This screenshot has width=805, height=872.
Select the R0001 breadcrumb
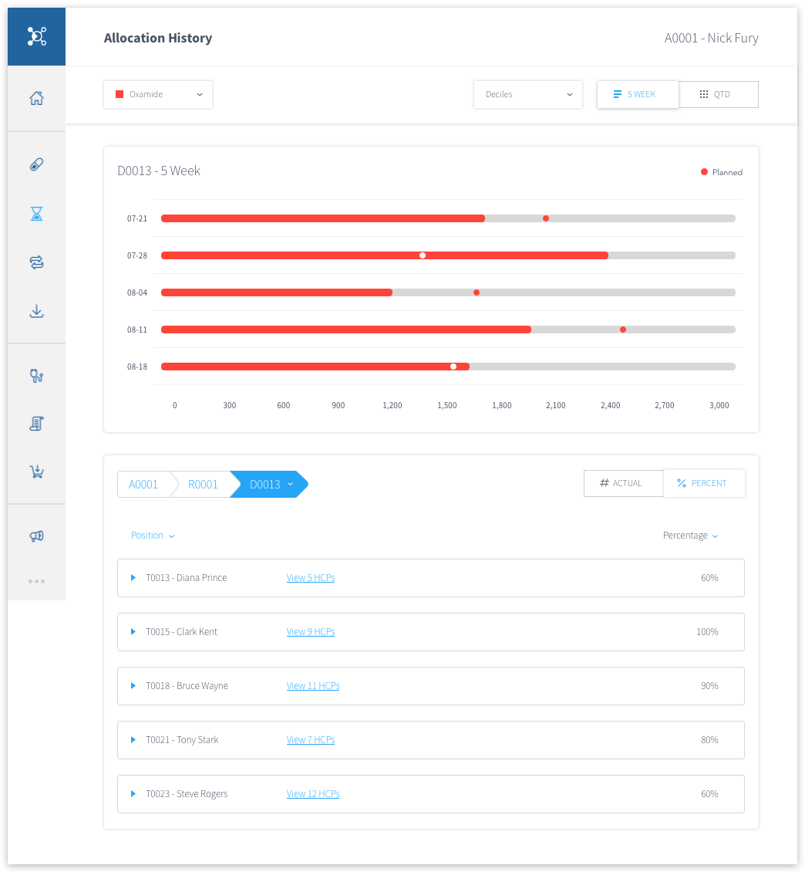tap(203, 485)
